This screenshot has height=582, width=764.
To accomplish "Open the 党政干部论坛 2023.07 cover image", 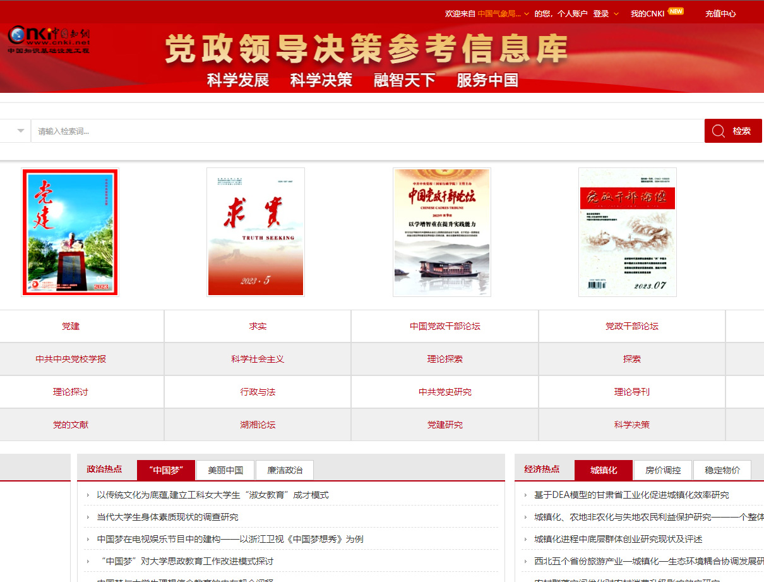I will [x=627, y=232].
